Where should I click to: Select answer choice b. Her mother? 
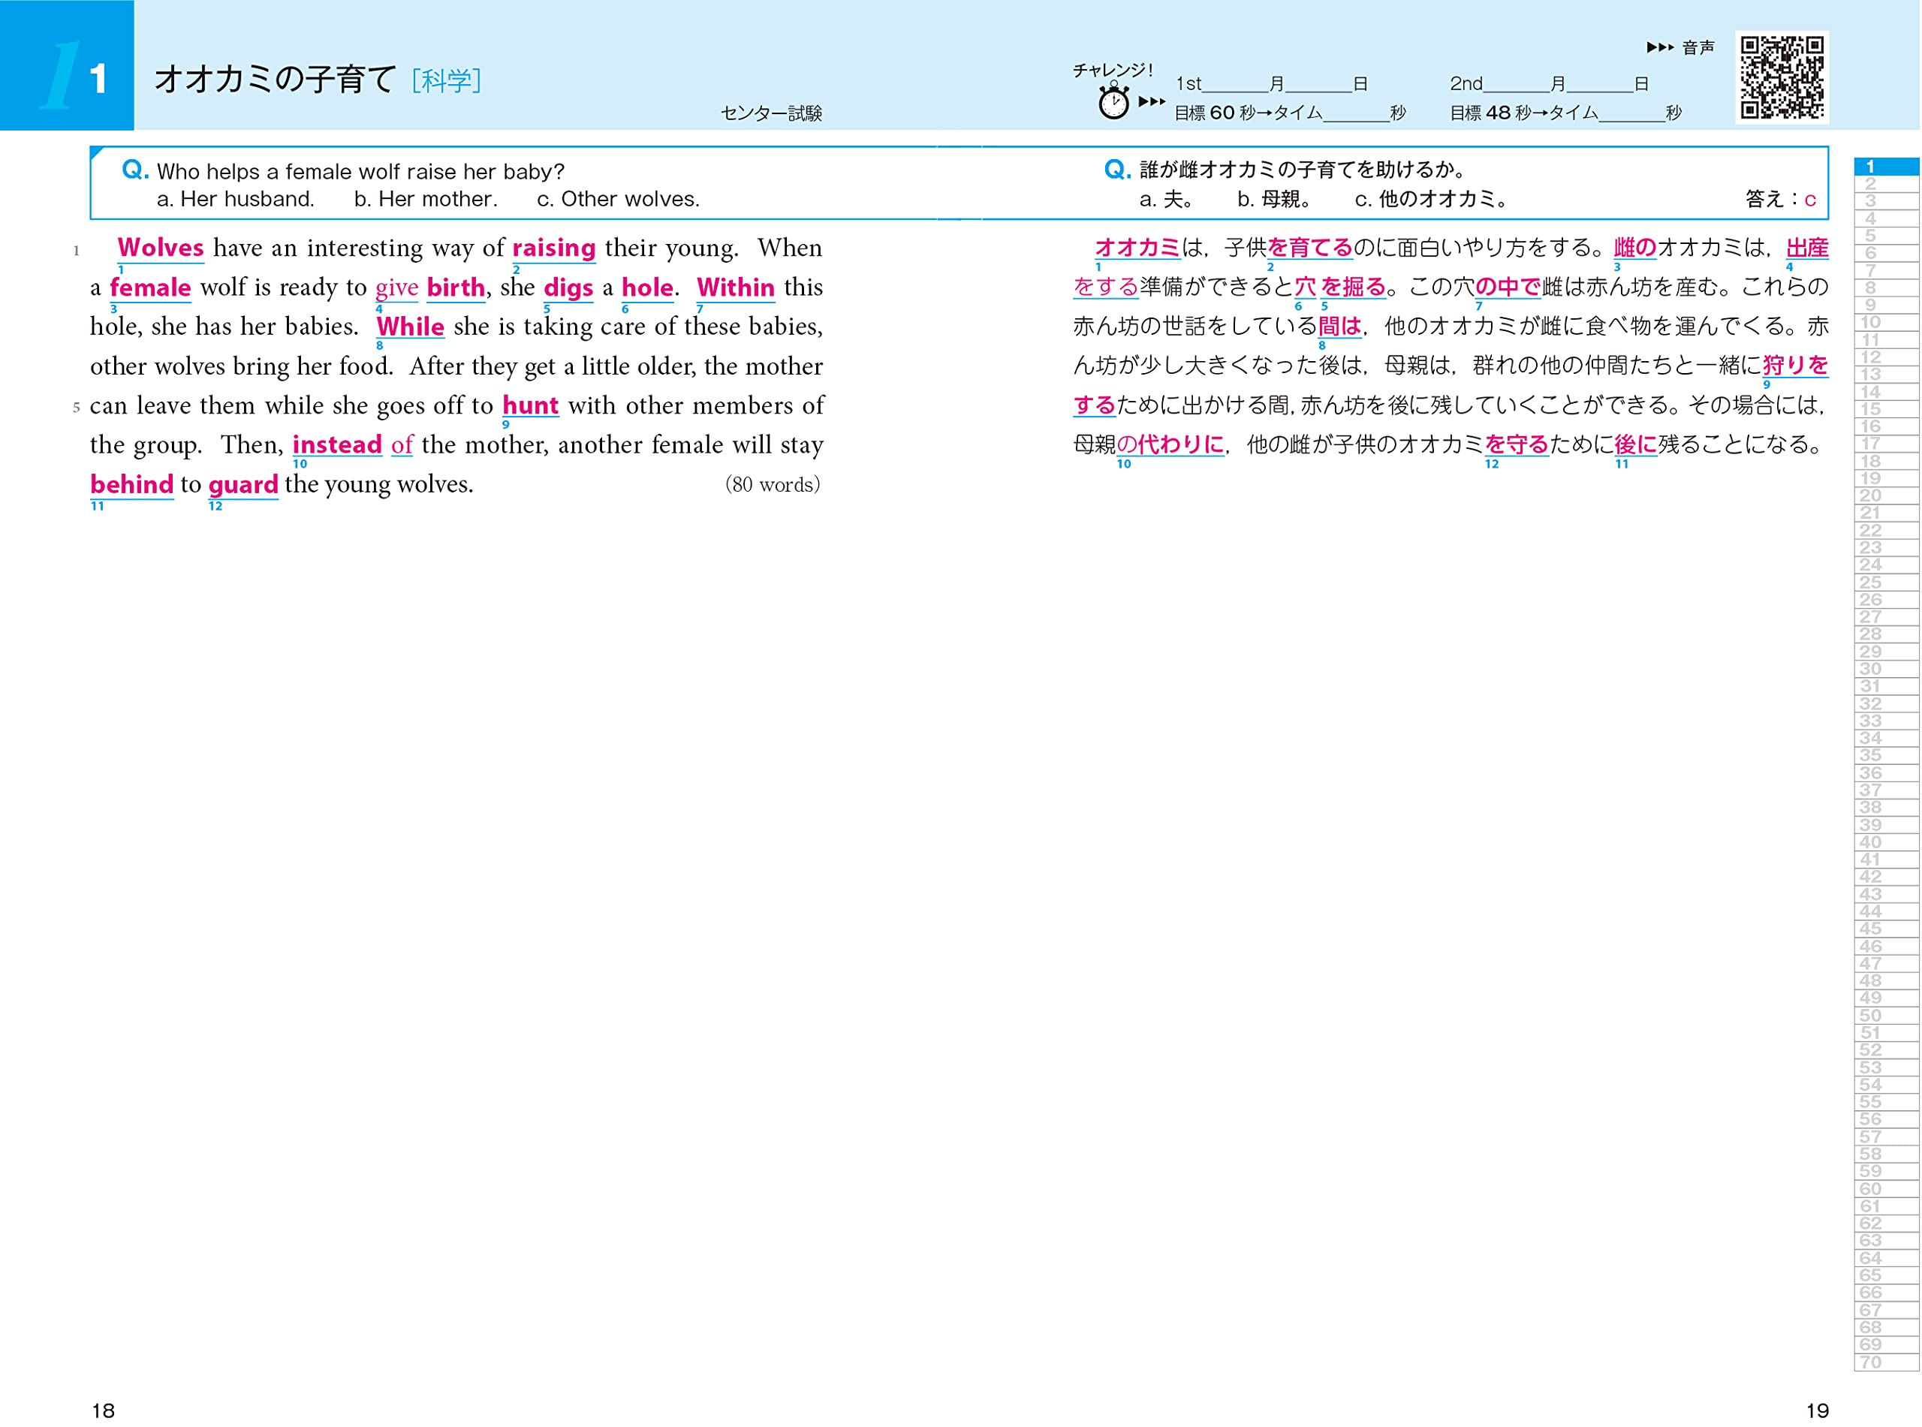tap(424, 199)
